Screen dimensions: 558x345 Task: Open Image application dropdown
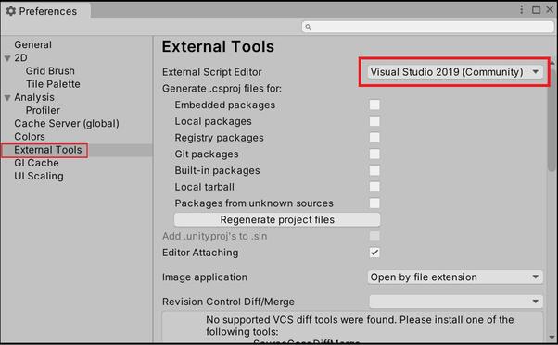(455, 277)
